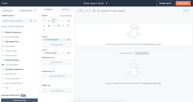
Task: Switch to Summarized data view
Action: 142,53
